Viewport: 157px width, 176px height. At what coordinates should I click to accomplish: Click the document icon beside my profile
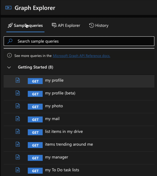pos(18,80)
